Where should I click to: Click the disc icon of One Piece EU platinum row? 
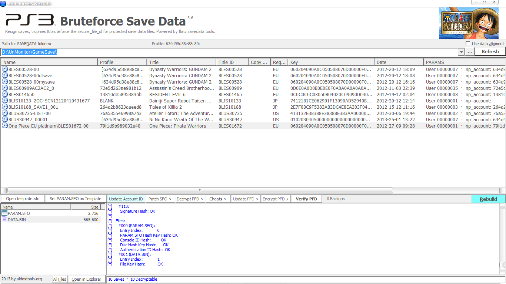pos(5,126)
